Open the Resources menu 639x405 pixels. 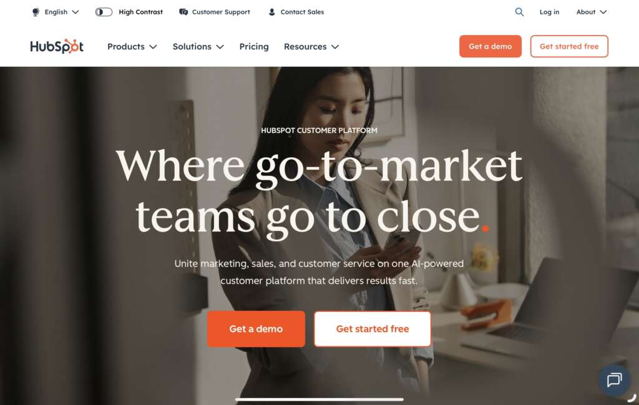311,46
